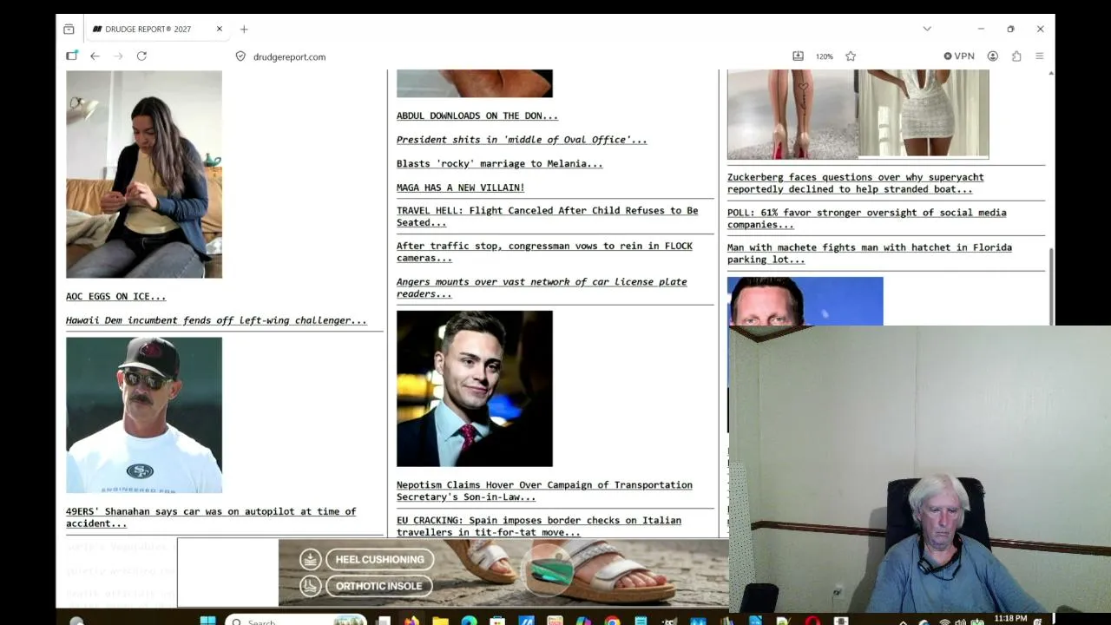
Task: Click the white dress fashion photo thumbnail
Action: click(x=924, y=114)
